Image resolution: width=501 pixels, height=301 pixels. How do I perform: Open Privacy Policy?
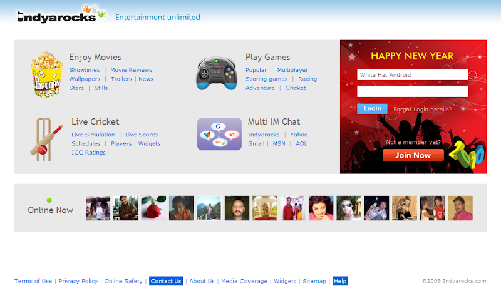[x=78, y=281]
